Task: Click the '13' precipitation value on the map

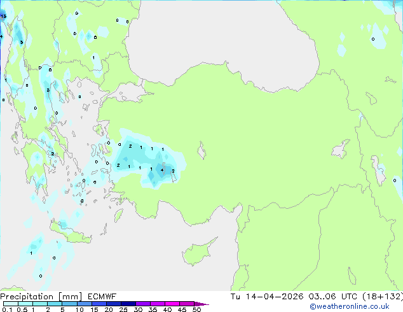Action: pos(3,16)
